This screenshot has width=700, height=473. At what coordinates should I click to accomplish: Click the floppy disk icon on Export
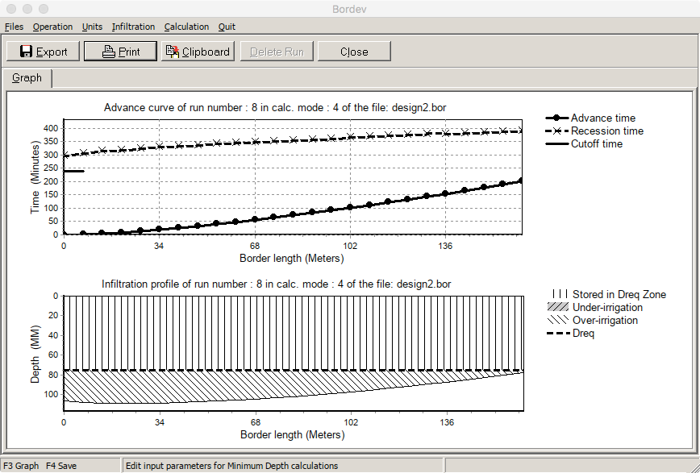pos(26,52)
